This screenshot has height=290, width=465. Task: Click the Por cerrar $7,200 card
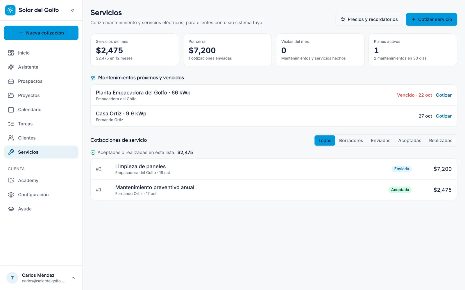(227, 50)
